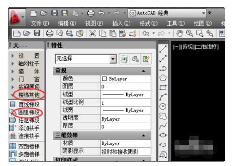Select the Revision Cloud tool
Screen dimensions: 233x166
click(163, 116)
